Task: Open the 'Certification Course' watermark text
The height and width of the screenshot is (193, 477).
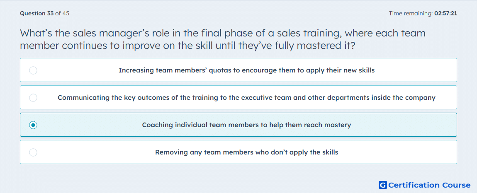Action: [429, 185]
